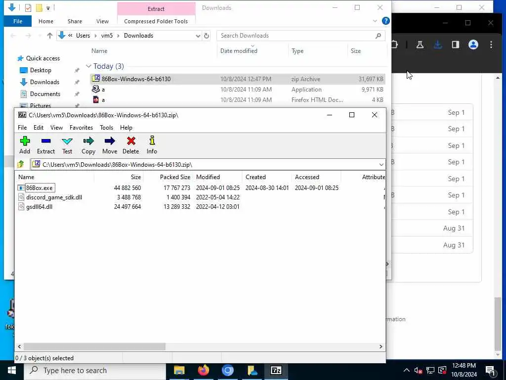The image size is (506, 380).
Task: Open browser downloads icon
Action: pyautogui.click(x=438, y=45)
